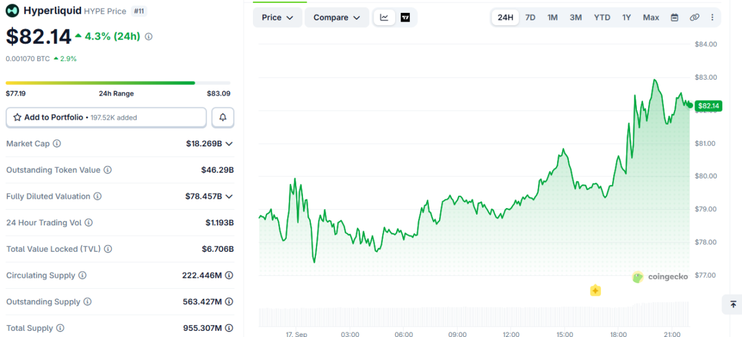Copy chart link icon
Screen dimensions: 742x337
coord(694,17)
